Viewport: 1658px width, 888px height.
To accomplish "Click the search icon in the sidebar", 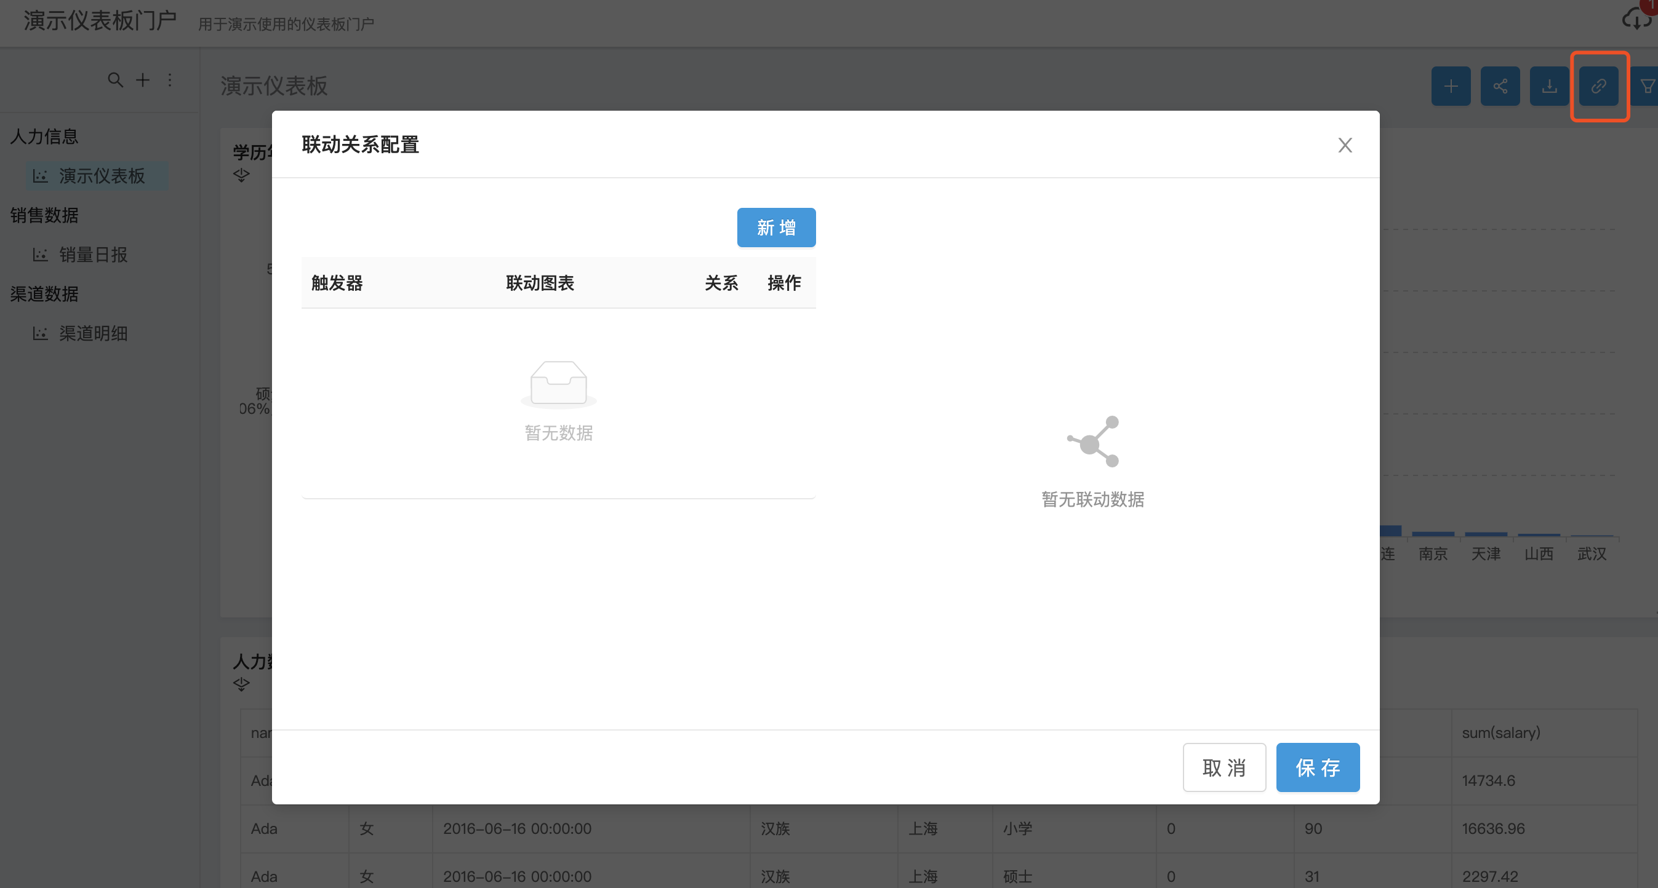I will click(114, 80).
